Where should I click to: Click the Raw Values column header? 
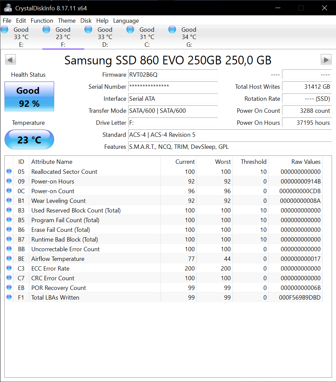tap(295, 162)
